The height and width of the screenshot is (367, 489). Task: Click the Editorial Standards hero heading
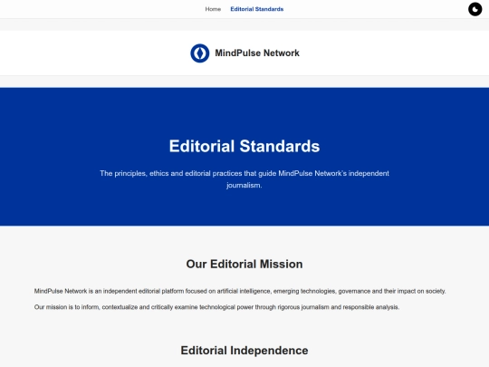coord(244,146)
